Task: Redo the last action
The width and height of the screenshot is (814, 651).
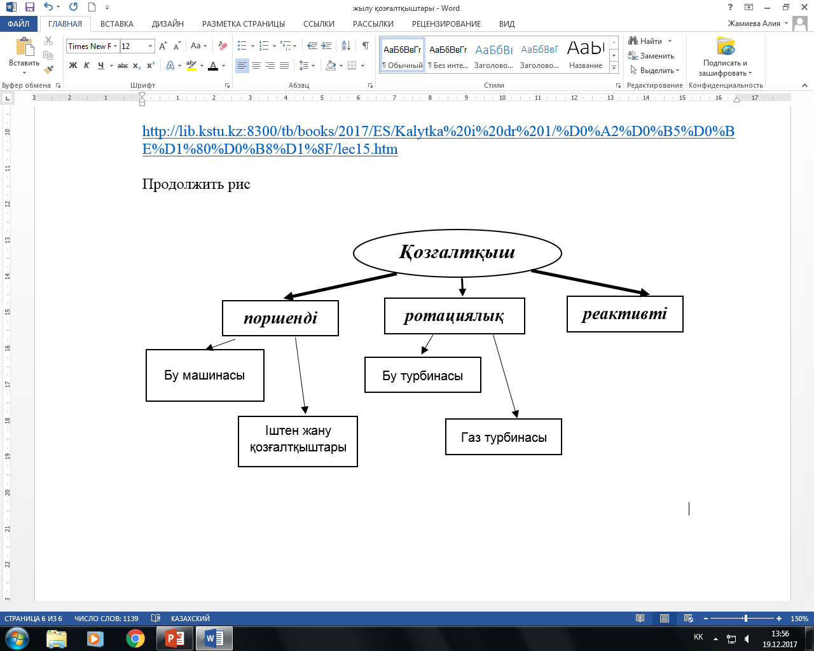Action: [74, 8]
